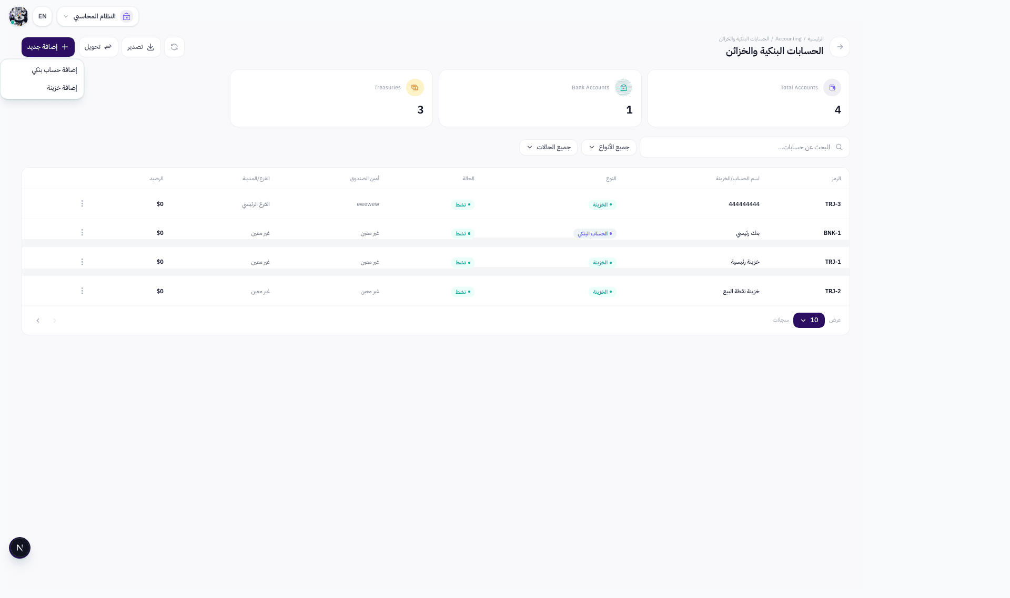
Task: Expand the جميع الحالات status filter
Action: click(548, 148)
